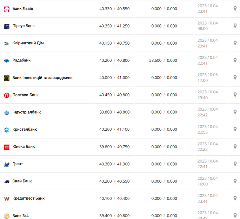The image size is (240, 219).
Task: Open Кристалбанк location marker
Action: [x=235, y=129]
